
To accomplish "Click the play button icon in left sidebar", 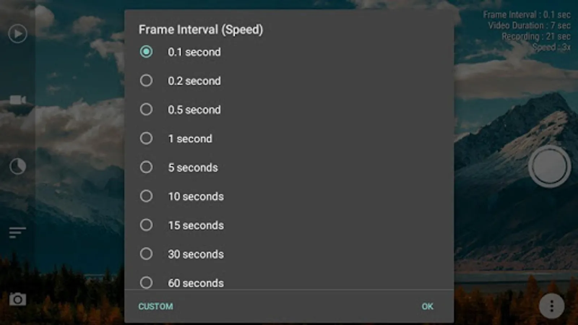I will [x=18, y=34].
